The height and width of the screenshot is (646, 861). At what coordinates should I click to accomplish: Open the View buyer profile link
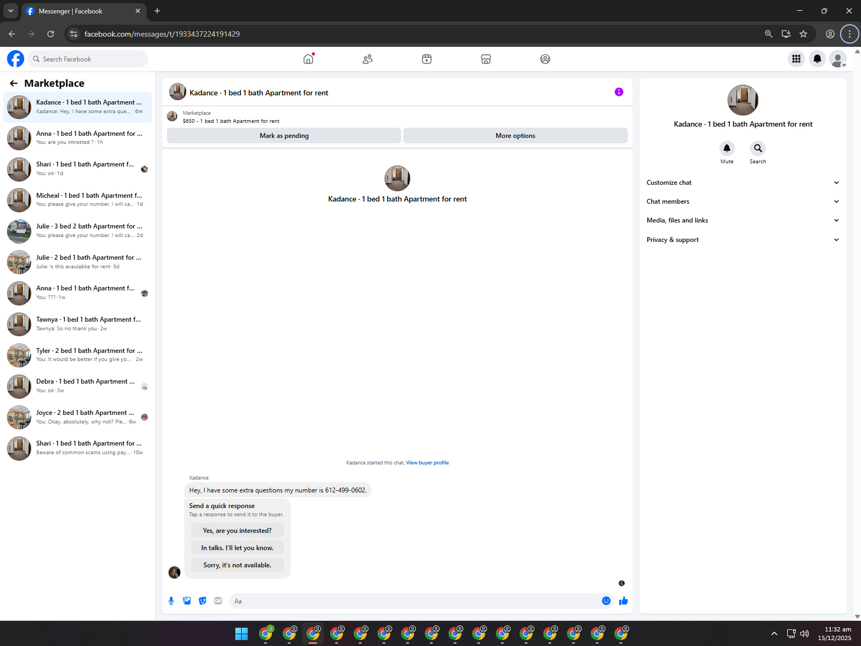pos(428,463)
